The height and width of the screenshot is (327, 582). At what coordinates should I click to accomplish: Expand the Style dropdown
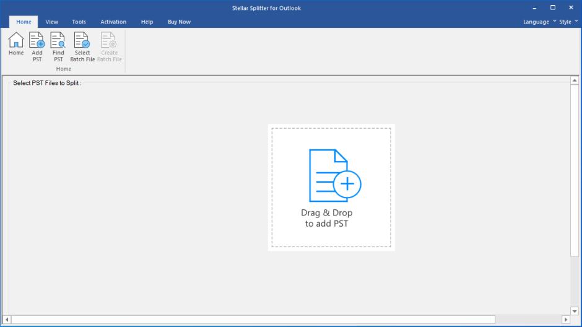568,22
